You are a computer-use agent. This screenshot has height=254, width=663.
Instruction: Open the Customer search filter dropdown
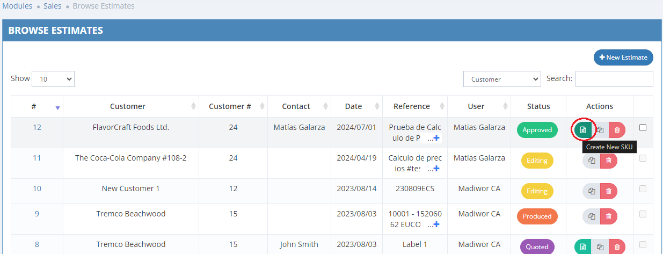pos(502,79)
